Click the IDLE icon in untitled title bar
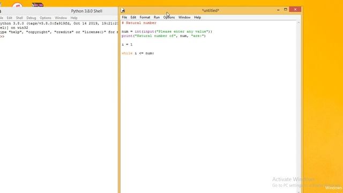This screenshot has width=343, height=193. click(123, 10)
